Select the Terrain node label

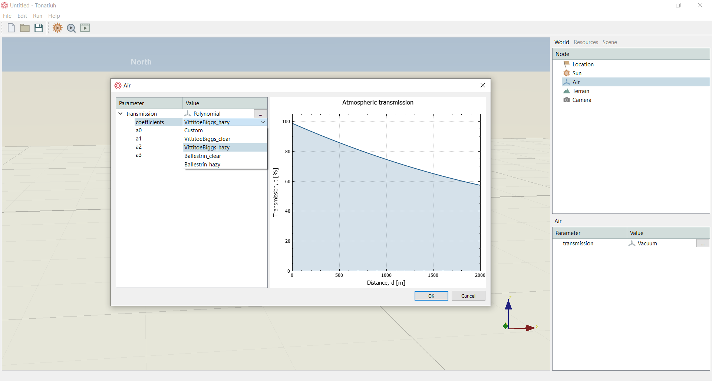click(x=581, y=91)
